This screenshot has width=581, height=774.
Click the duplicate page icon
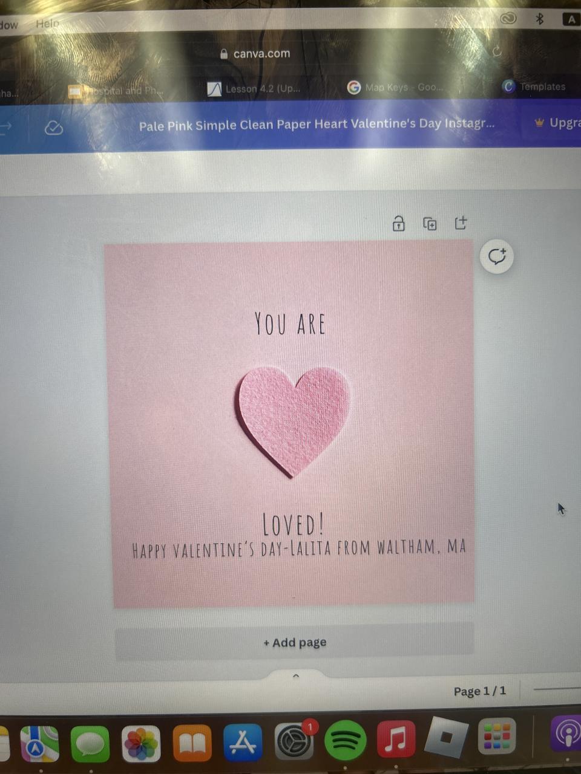[430, 224]
